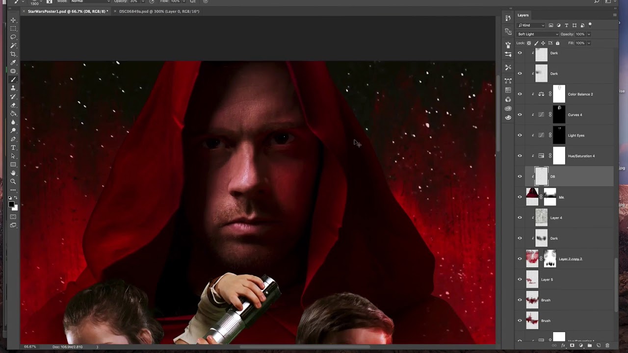Filter layers by type layers
Screen dimensions: 628x353
pyautogui.click(x=566, y=25)
